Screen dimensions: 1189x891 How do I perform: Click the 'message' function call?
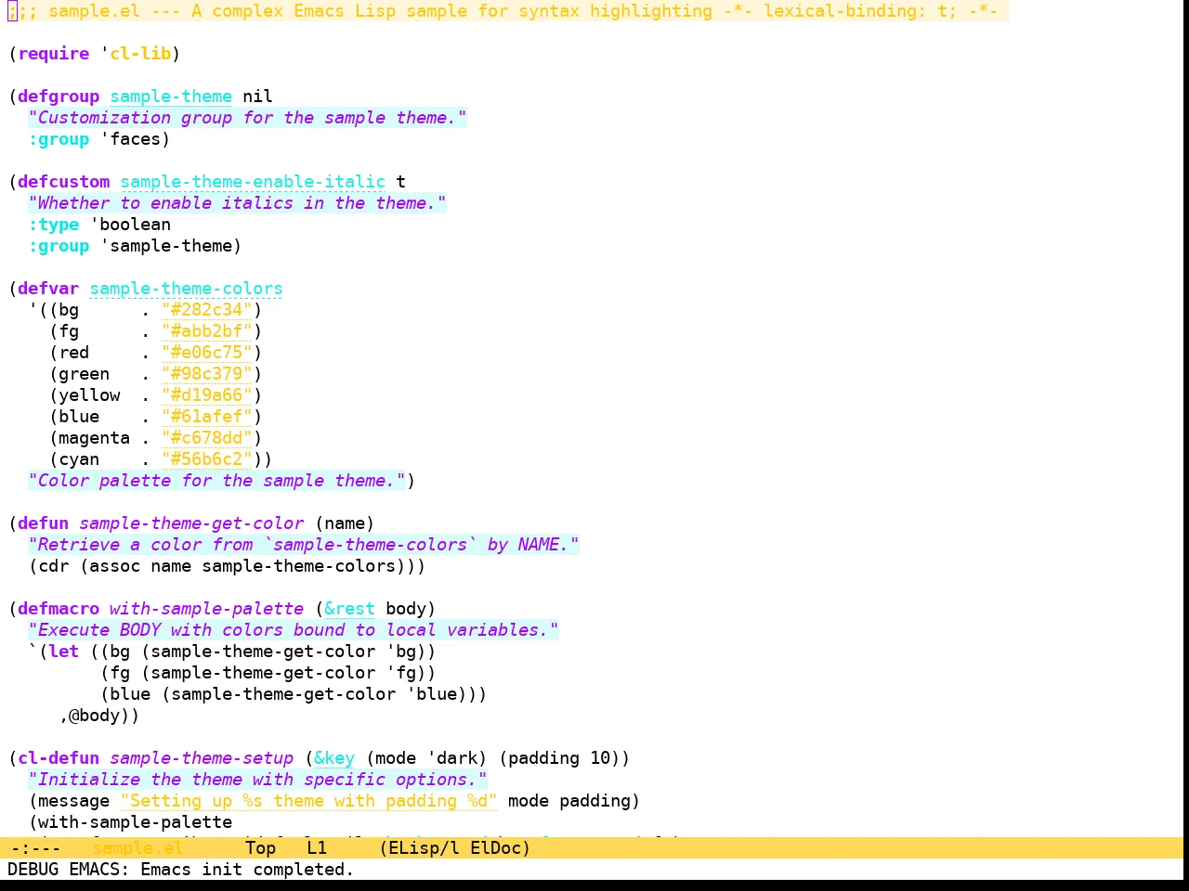pyautogui.click(x=73, y=801)
